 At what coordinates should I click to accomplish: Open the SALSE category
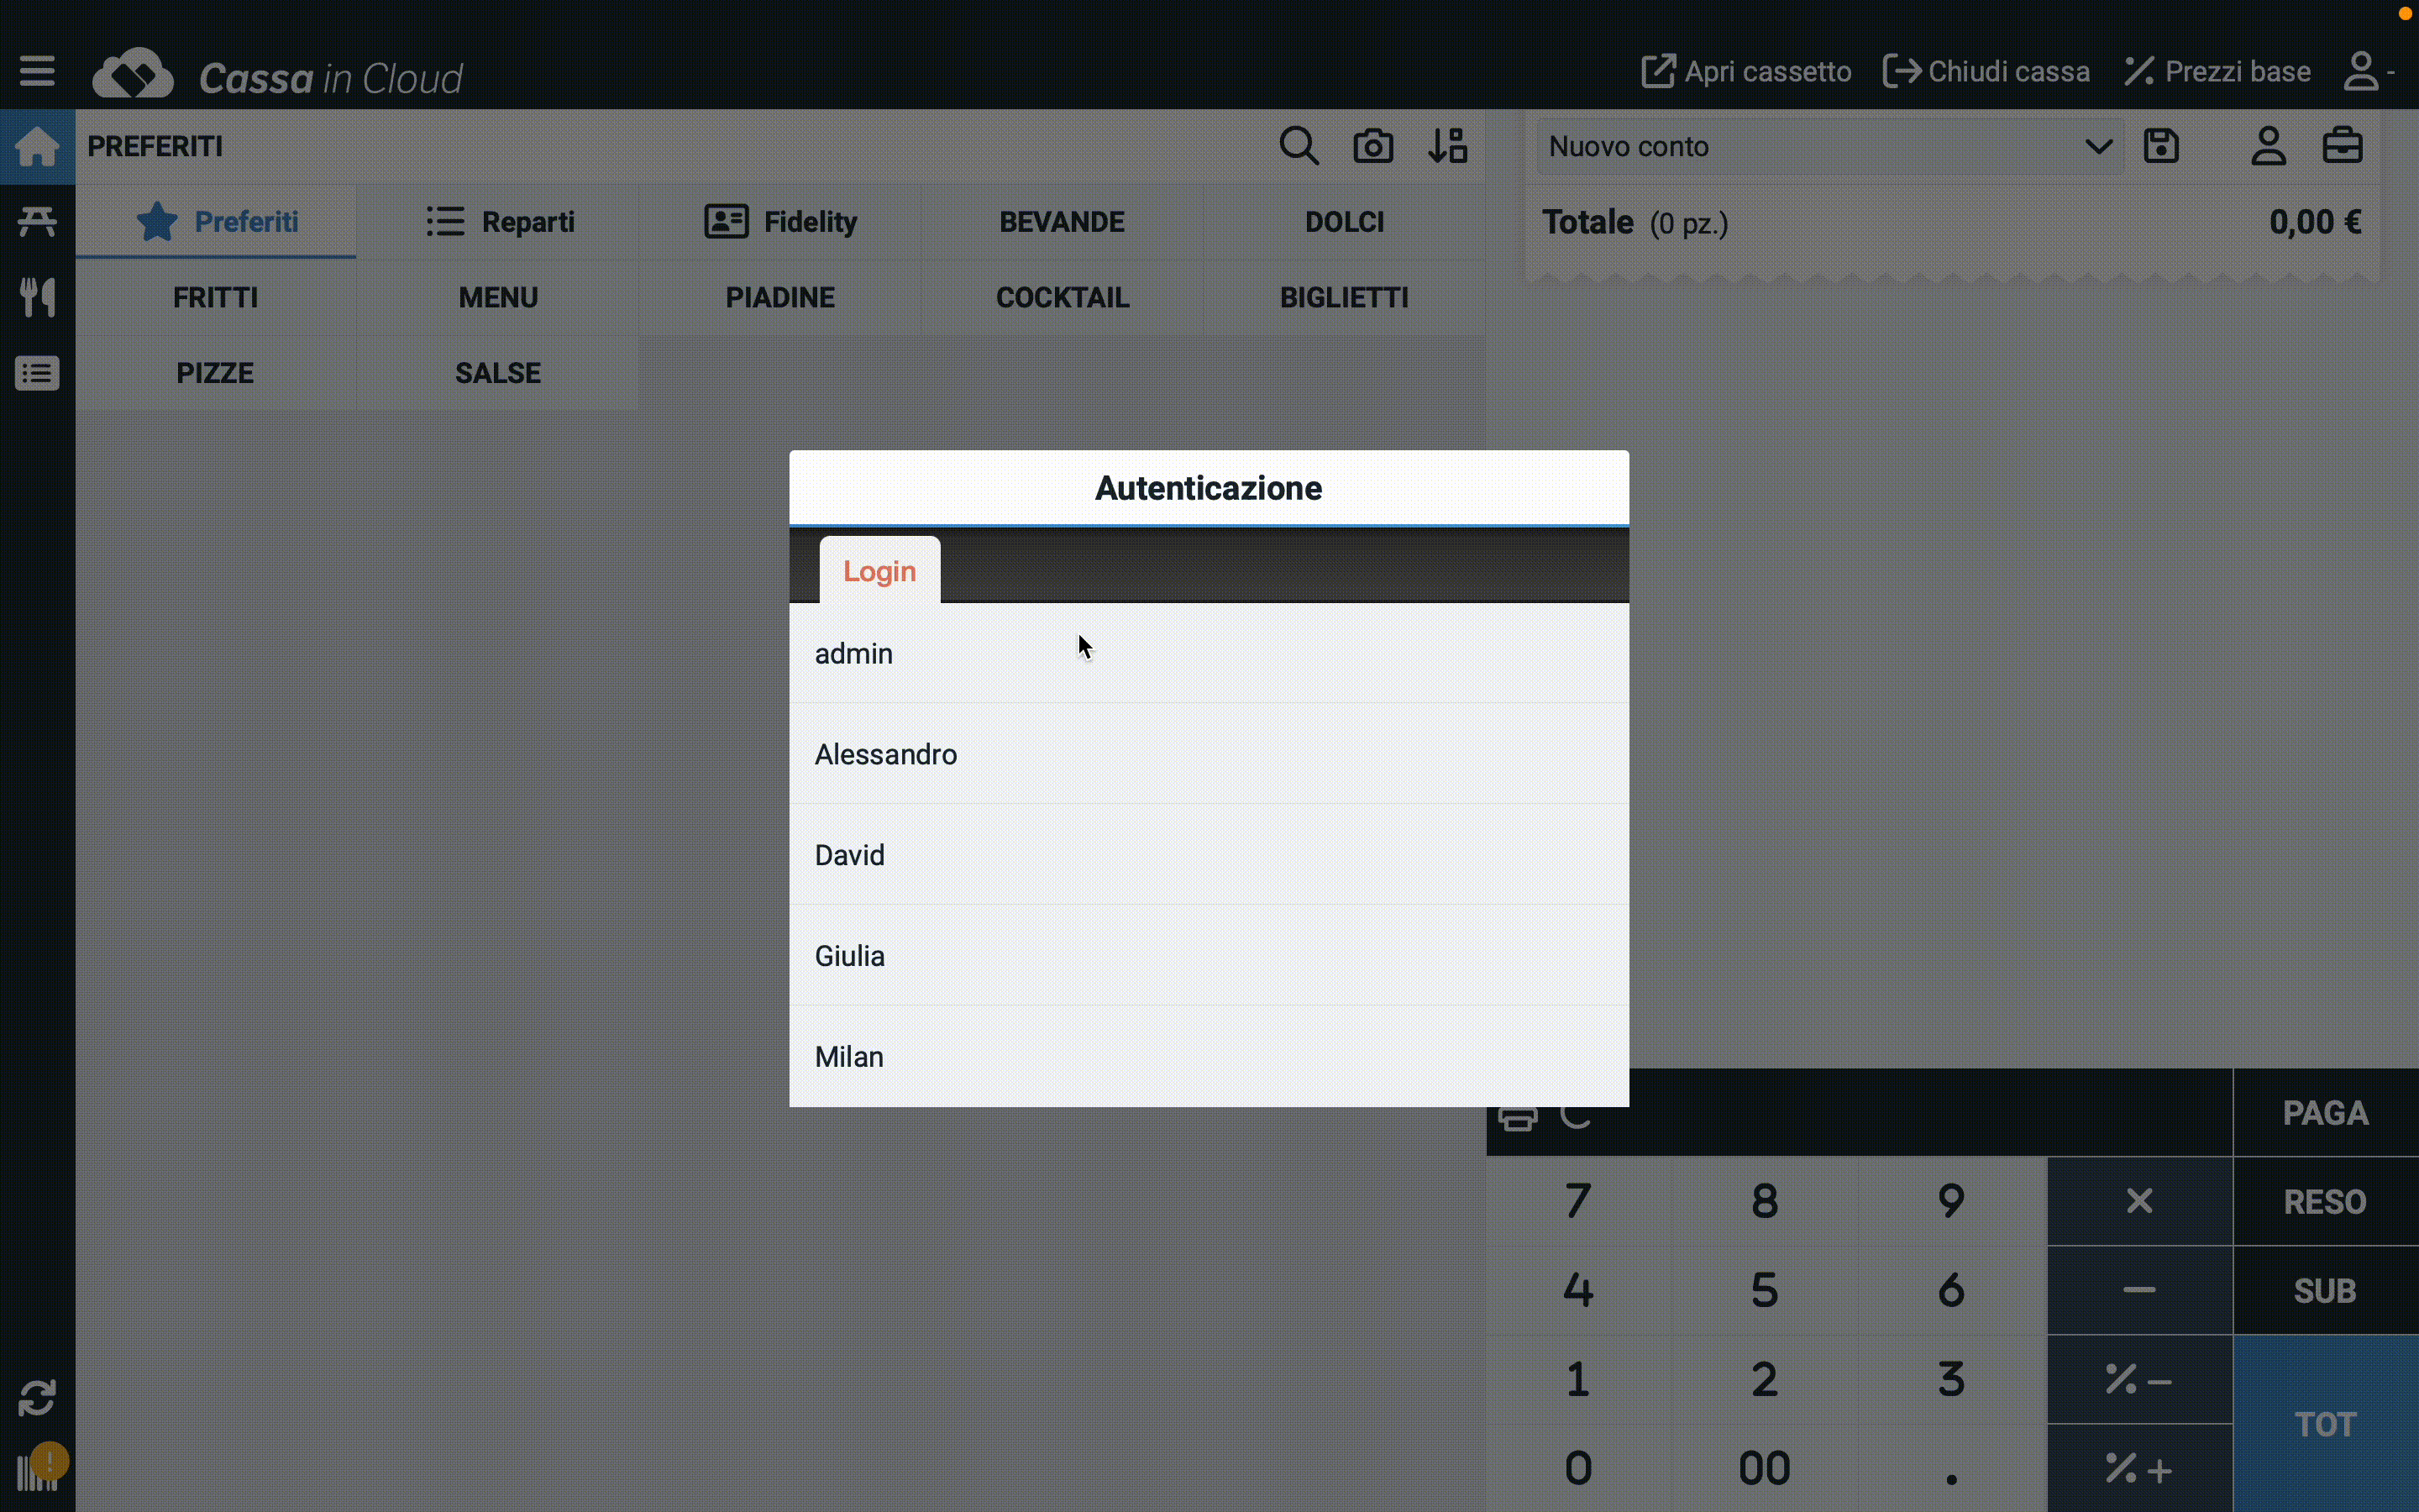tap(499, 373)
